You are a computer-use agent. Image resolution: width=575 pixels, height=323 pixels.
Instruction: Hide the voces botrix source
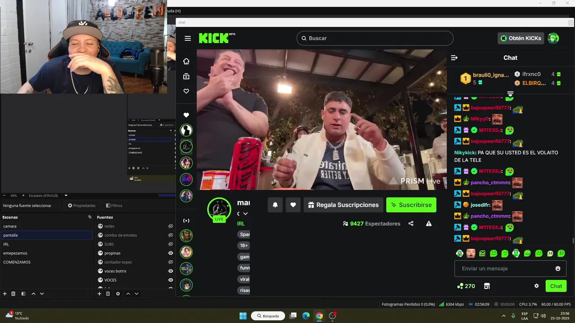(171, 271)
